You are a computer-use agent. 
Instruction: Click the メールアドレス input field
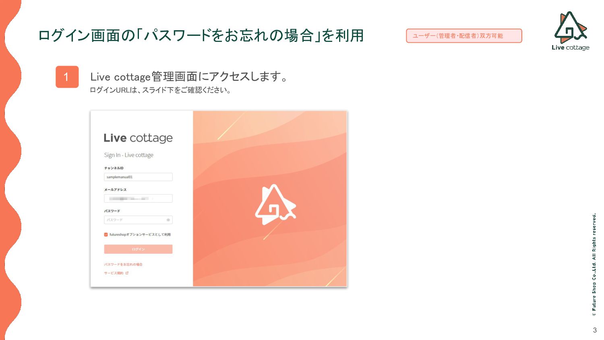click(138, 198)
